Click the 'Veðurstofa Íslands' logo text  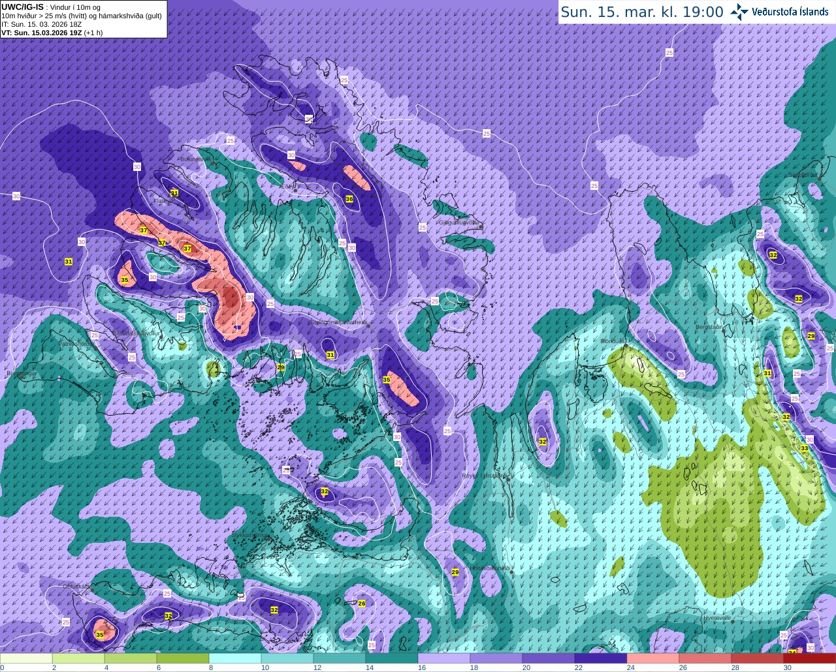(x=790, y=12)
